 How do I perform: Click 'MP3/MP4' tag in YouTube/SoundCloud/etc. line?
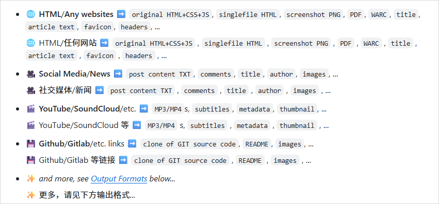[x=168, y=109]
